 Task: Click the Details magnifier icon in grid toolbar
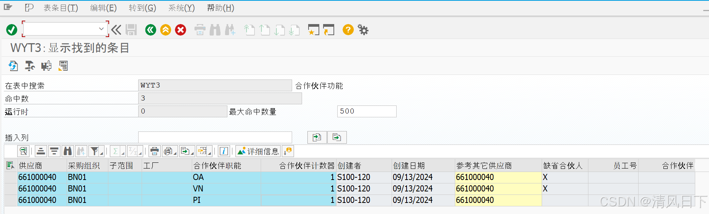click(x=24, y=151)
